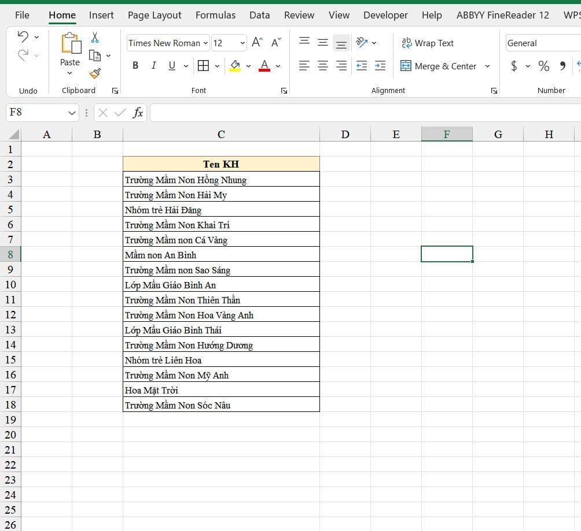The image size is (581, 531).
Task: Click the Cut scissors icon
Action: 95,38
